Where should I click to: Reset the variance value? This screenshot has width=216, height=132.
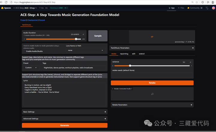pos(190,62)
